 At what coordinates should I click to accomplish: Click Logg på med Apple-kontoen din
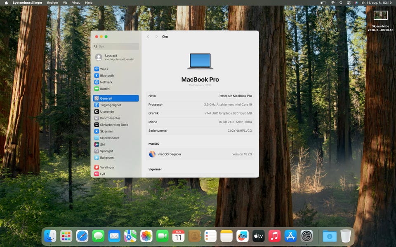(115, 57)
